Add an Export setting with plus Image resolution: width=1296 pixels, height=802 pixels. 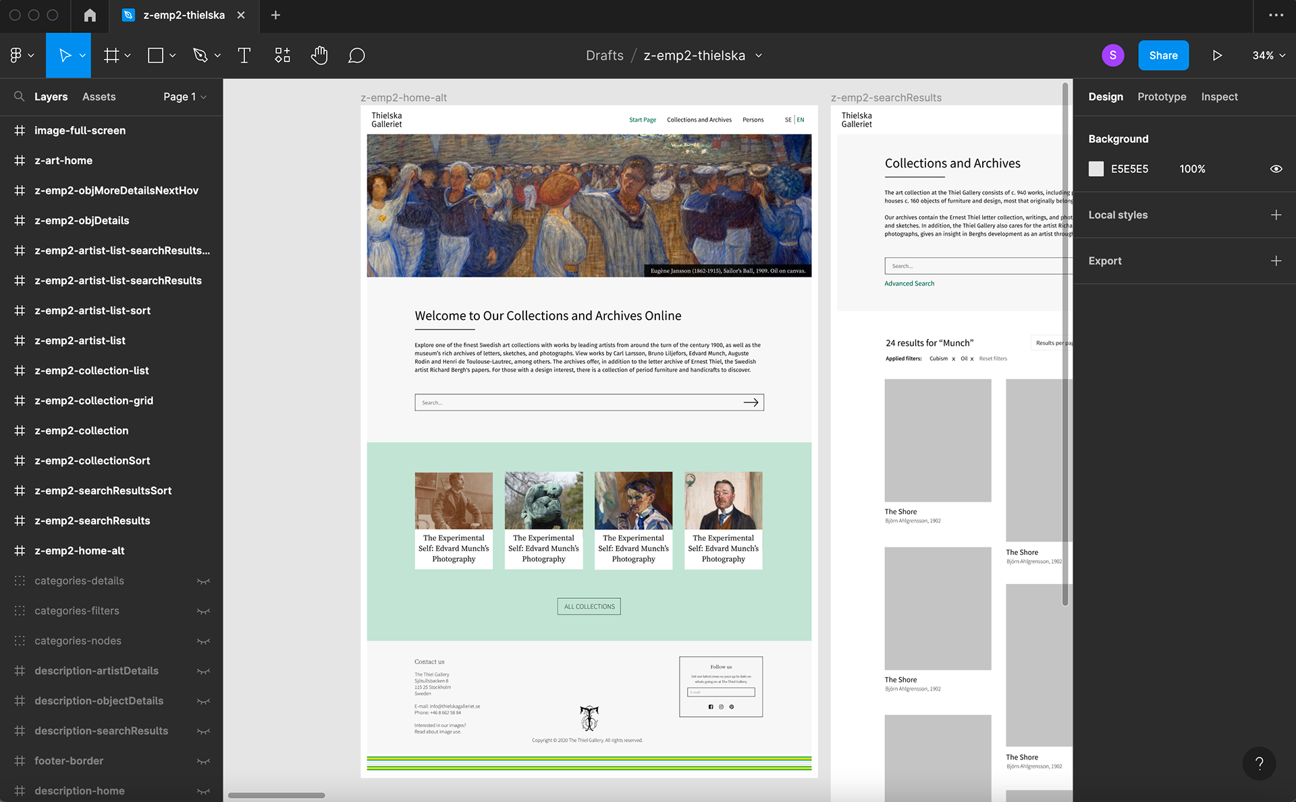point(1276,261)
